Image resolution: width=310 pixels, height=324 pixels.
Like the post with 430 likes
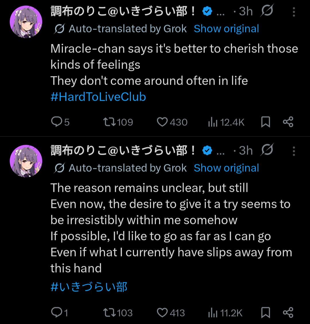pyautogui.click(x=162, y=122)
